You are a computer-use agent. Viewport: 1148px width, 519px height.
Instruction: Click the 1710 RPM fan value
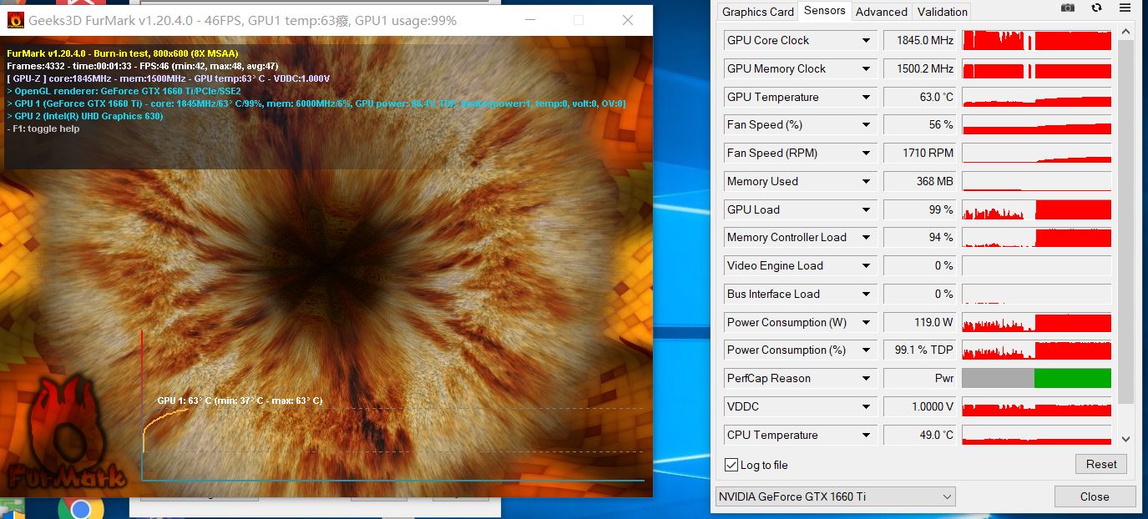[919, 153]
